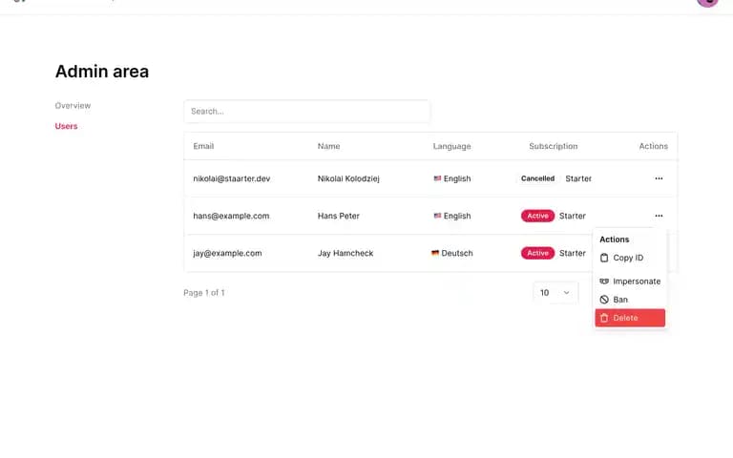
Task: Click the ban circle icon
Action: pyautogui.click(x=604, y=300)
